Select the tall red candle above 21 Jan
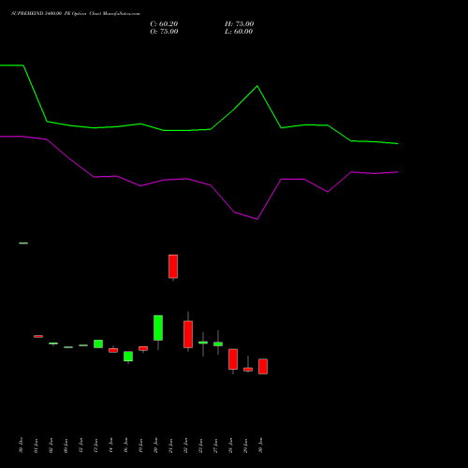This screenshot has width=468, height=468. pos(173,267)
